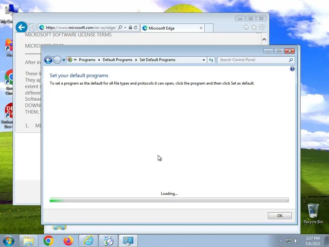The height and width of the screenshot is (247, 329).
Task: Select the Embarcadero Dev-C++ desktop shortcut
Action: point(8,115)
